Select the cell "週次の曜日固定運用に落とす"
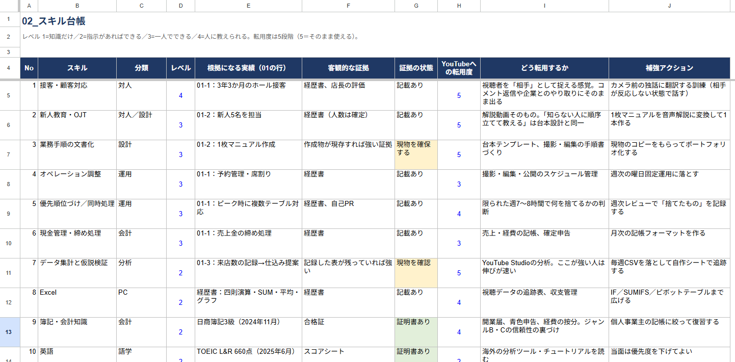Viewport: 735px width, 362px height. click(x=669, y=184)
